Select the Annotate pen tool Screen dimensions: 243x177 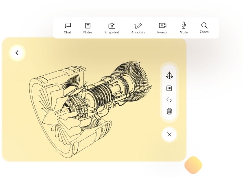[138, 28]
